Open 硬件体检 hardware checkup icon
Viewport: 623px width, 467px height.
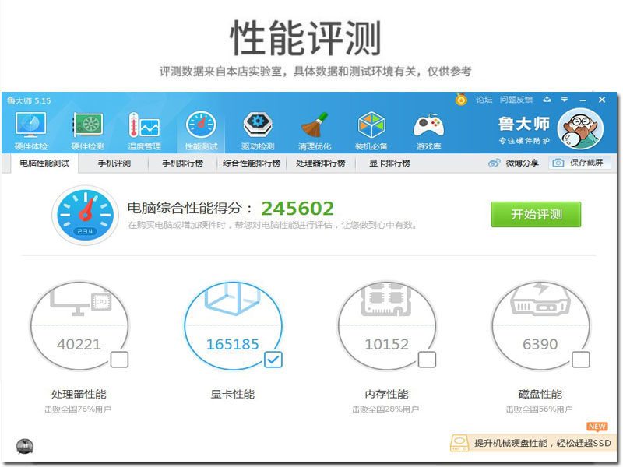pos(31,131)
